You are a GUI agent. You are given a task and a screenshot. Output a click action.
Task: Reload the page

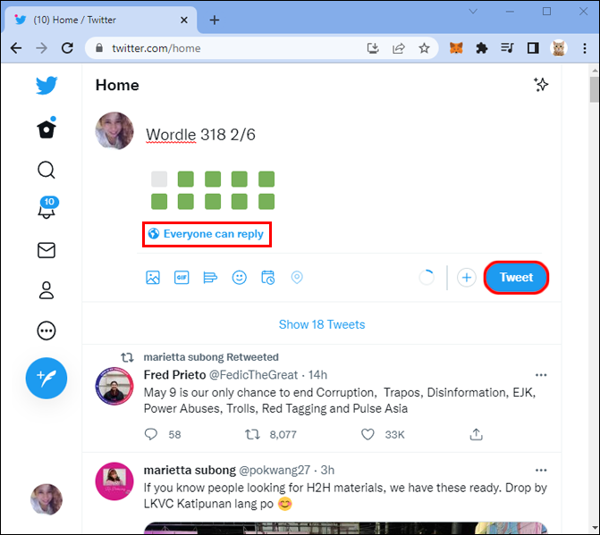[x=67, y=48]
